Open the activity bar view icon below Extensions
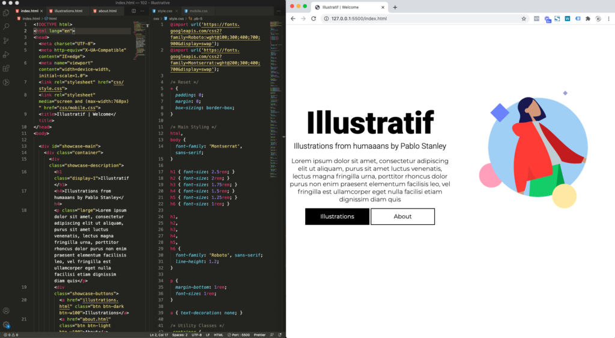Viewport: 615px width, 338px height. 6,83
